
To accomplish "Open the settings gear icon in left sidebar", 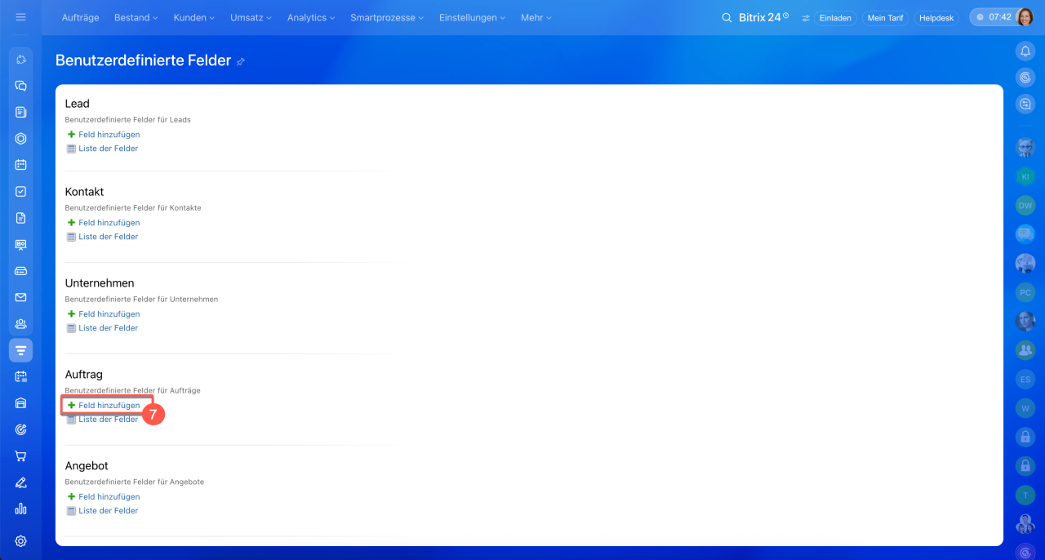I will point(21,541).
